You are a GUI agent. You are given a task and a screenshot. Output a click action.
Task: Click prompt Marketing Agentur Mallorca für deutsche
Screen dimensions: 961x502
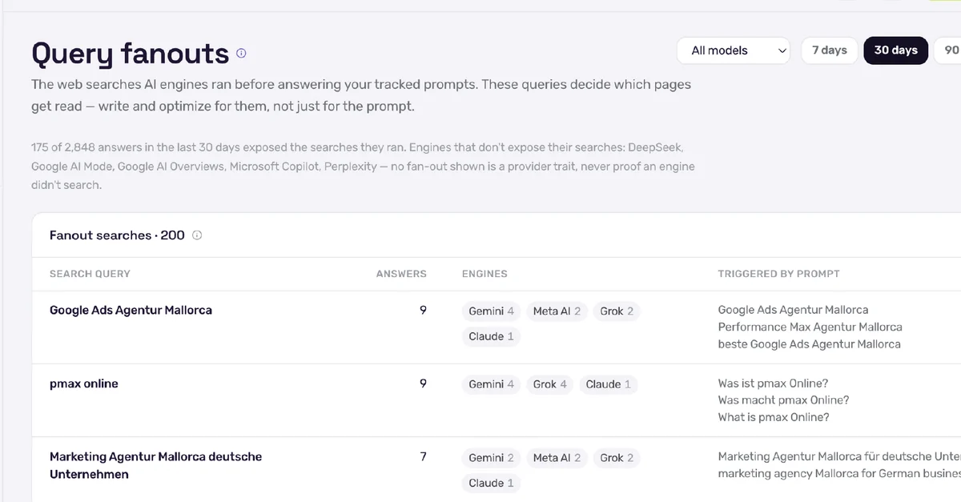[x=839, y=456]
